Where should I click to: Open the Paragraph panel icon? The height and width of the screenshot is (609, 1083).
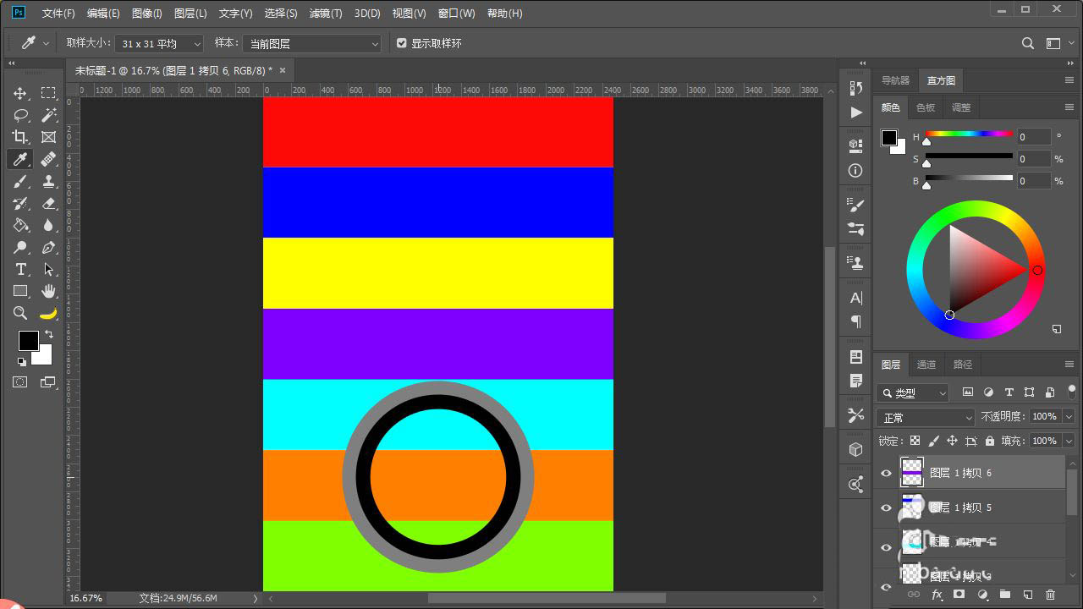click(x=856, y=321)
